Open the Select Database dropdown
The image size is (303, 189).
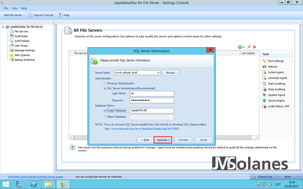tap(172, 117)
